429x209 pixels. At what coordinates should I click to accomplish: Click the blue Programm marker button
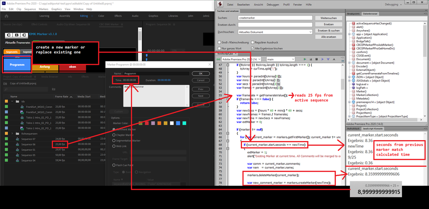[x=17, y=65]
